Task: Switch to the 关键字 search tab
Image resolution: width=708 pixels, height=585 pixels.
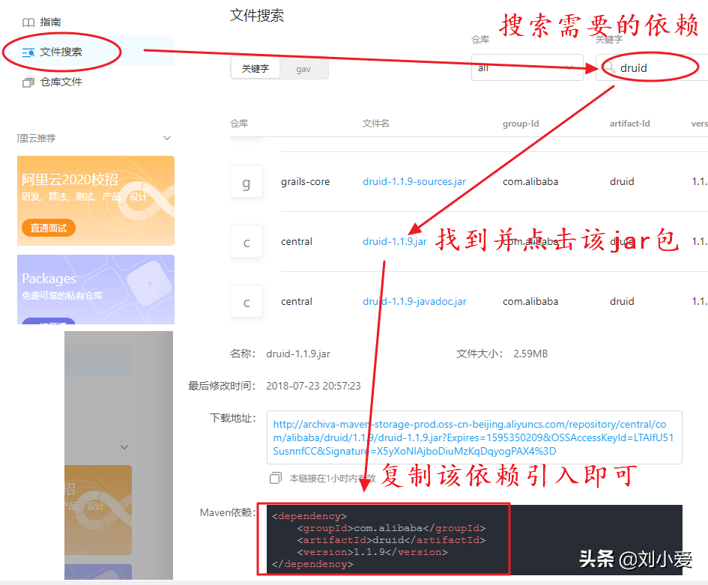Action: pyautogui.click(x=255, y=67)
